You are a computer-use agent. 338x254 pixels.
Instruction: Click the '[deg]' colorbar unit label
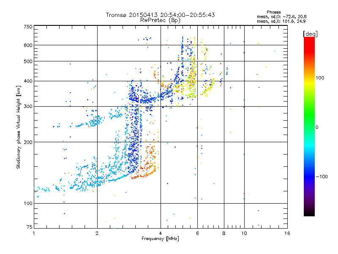click(x=310, y=34)
